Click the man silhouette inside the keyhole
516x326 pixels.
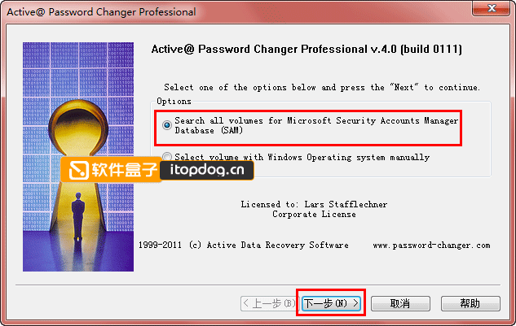78,216
